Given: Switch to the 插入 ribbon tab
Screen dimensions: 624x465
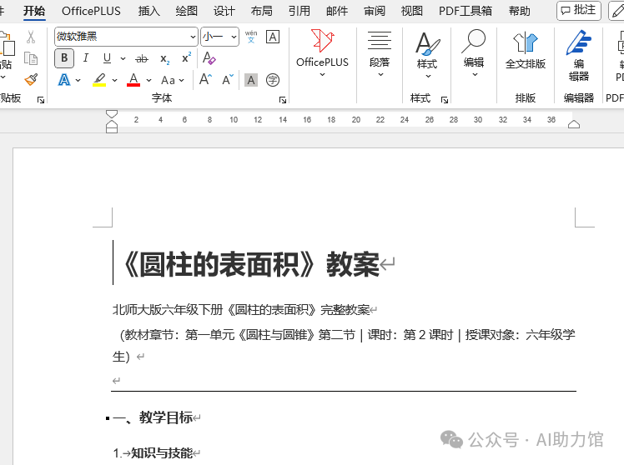Looking at the screenshot, I should point(149,11).
